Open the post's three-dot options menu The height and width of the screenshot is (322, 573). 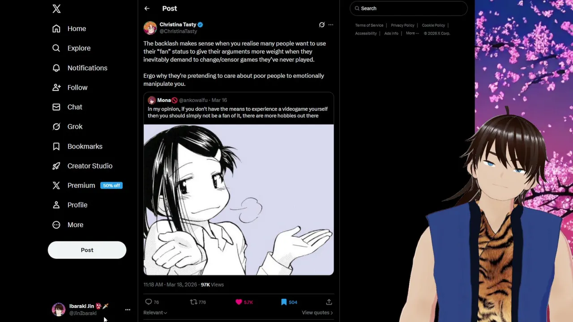click(x=331, y=25)
